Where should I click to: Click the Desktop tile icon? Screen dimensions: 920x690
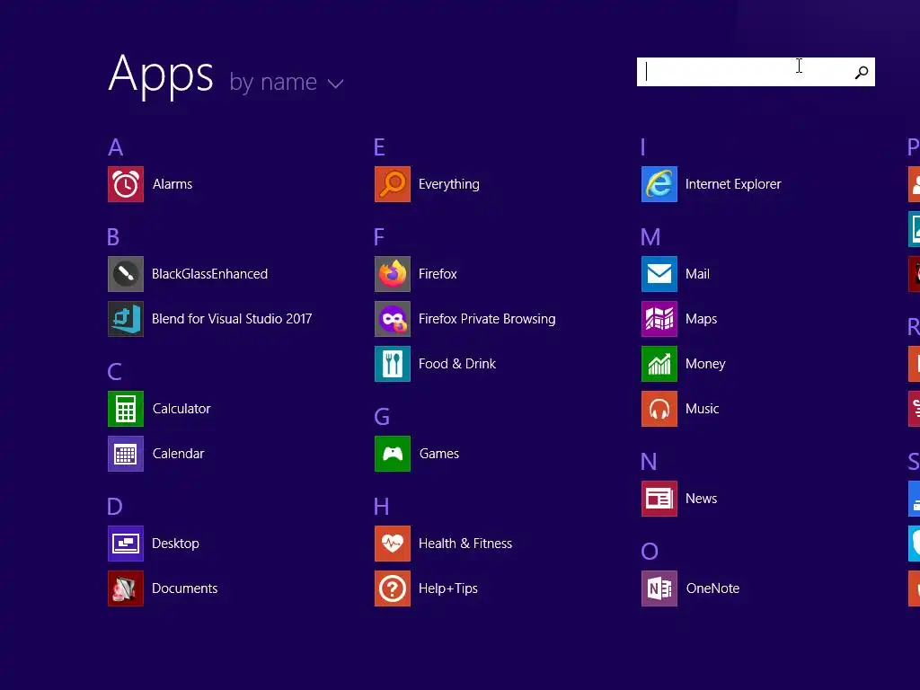click(x=126, y=544)
